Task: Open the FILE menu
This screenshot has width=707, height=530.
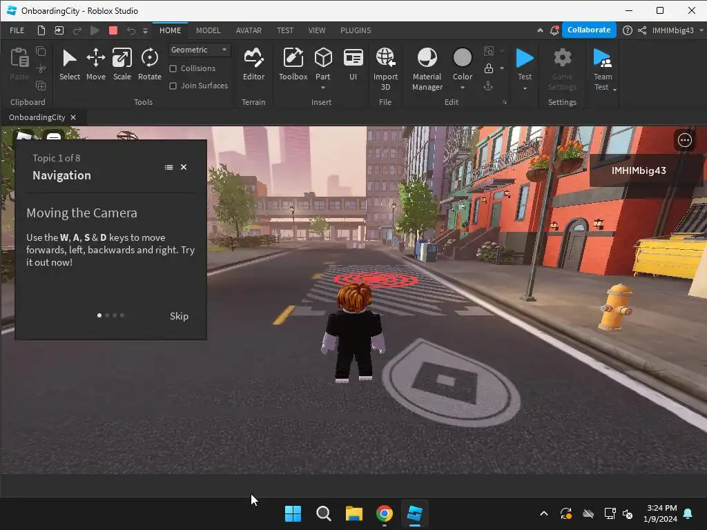Action: click(x=17, y=30)
